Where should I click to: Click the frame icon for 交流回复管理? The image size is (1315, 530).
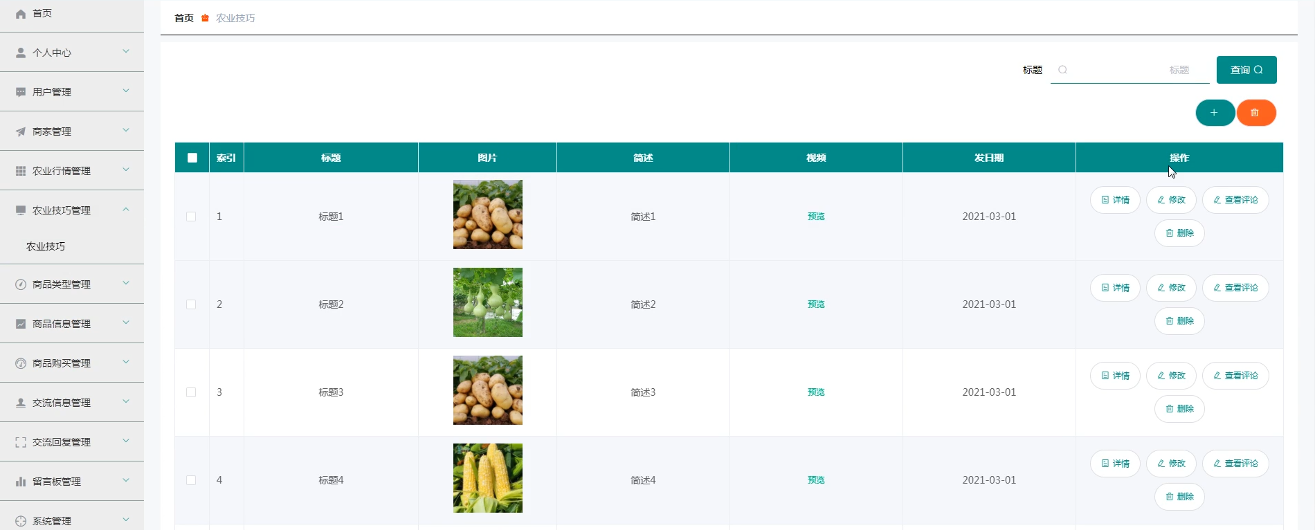point(21,442)
